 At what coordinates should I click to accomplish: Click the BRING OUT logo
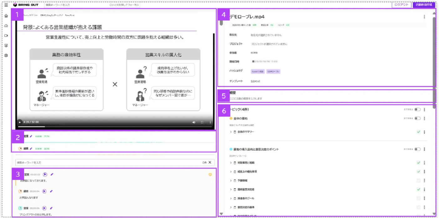pos(26,5)
